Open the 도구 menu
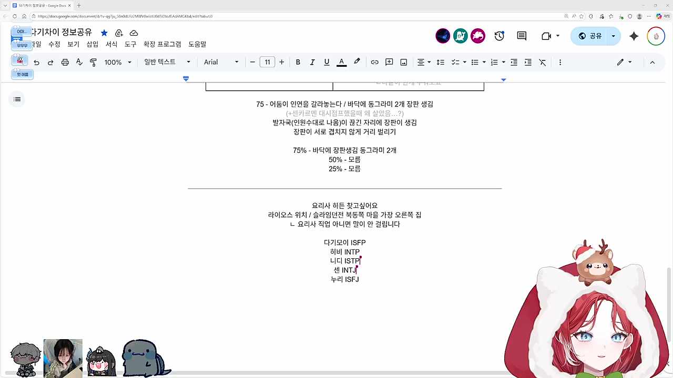Screen dimensions: 673x378 coord(130,44)
